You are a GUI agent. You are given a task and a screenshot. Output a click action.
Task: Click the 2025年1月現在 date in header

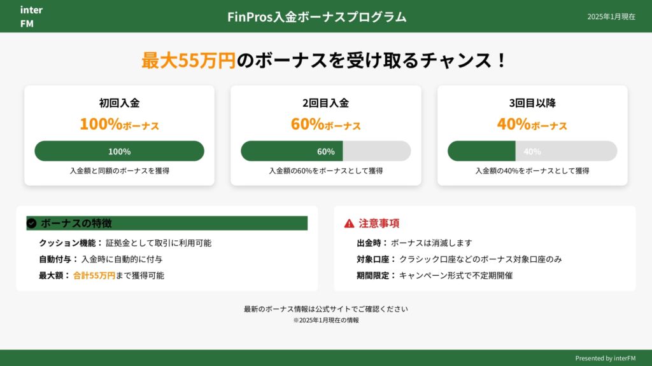coord(611,17)
